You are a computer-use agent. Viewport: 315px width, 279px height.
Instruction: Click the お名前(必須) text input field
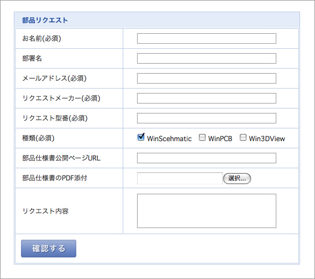point(207,38)
